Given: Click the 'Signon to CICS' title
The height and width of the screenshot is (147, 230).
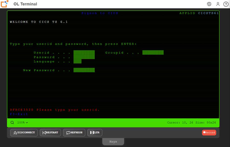Looking at the screenshot, I should coord(100,13).
